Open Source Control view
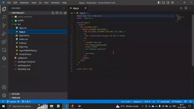The height and width of the screenshot is (109, 194). 4,25
